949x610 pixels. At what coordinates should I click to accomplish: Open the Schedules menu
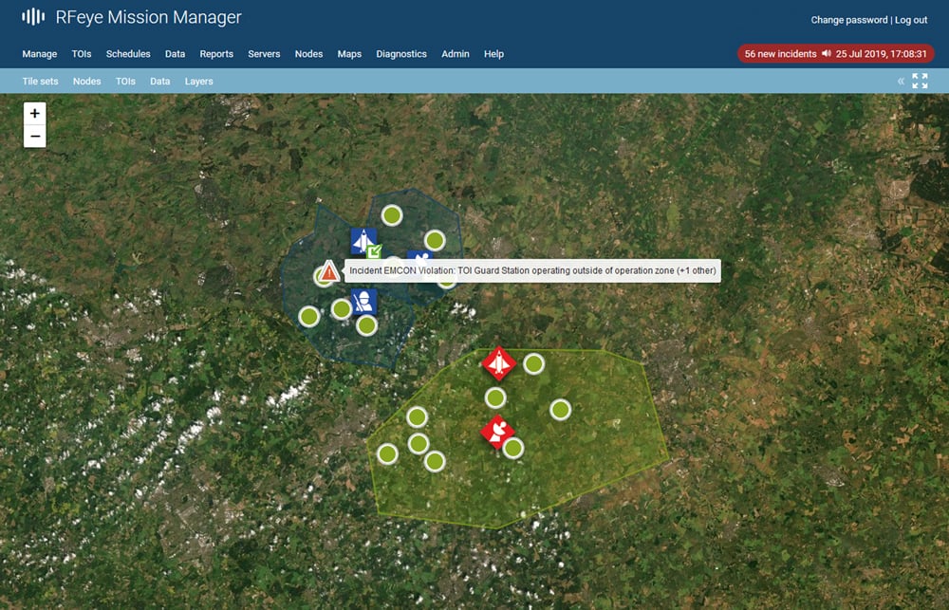point(128,54)
